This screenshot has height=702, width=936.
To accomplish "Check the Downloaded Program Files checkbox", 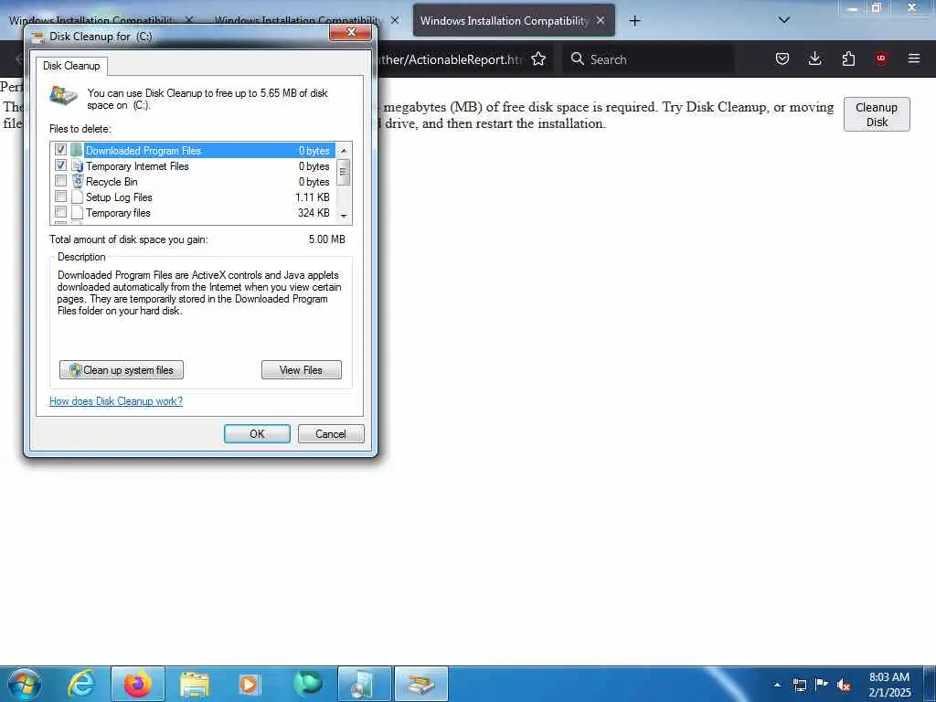I will [x=60, y=149].
